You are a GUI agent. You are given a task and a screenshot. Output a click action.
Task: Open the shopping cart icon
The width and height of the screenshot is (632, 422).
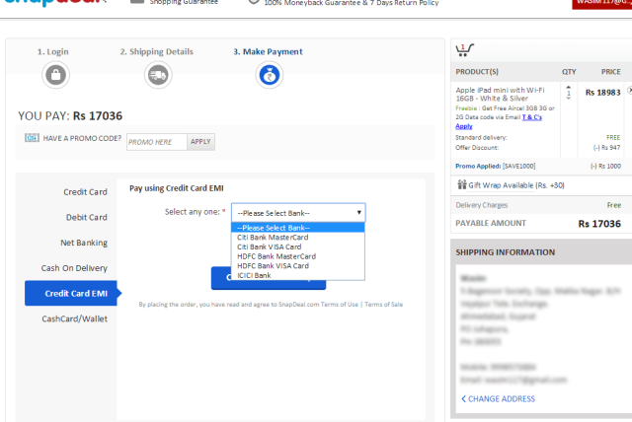pyautogui.click(x=464, y=50)
